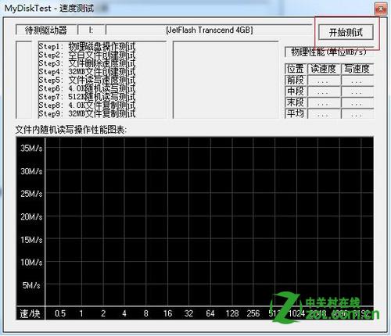Click the 35M/s axis label
The width and height of the screenshot is (391, 336).
pos(31,148)
